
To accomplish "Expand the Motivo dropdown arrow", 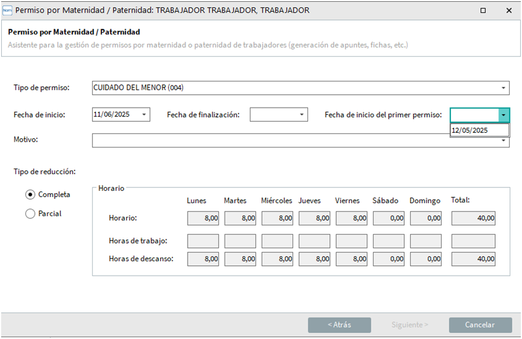I will [x=504, y=141].
